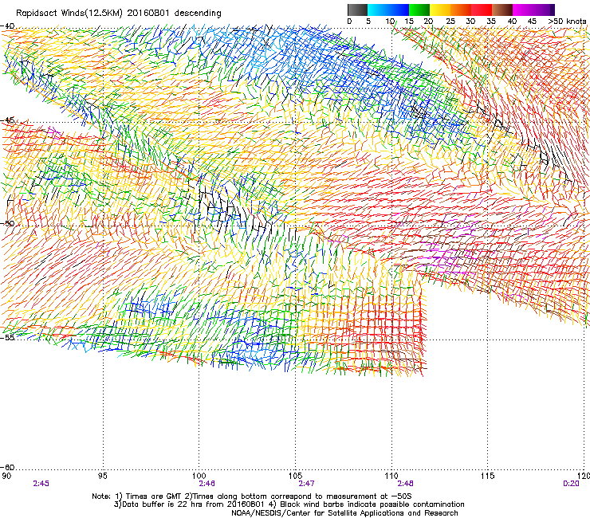Screen dimensions: 590x518
Task: Click the 'Rapidscat Winds(12.5KM) 20160801 descending' title
Action: click(x=119, y=13)
